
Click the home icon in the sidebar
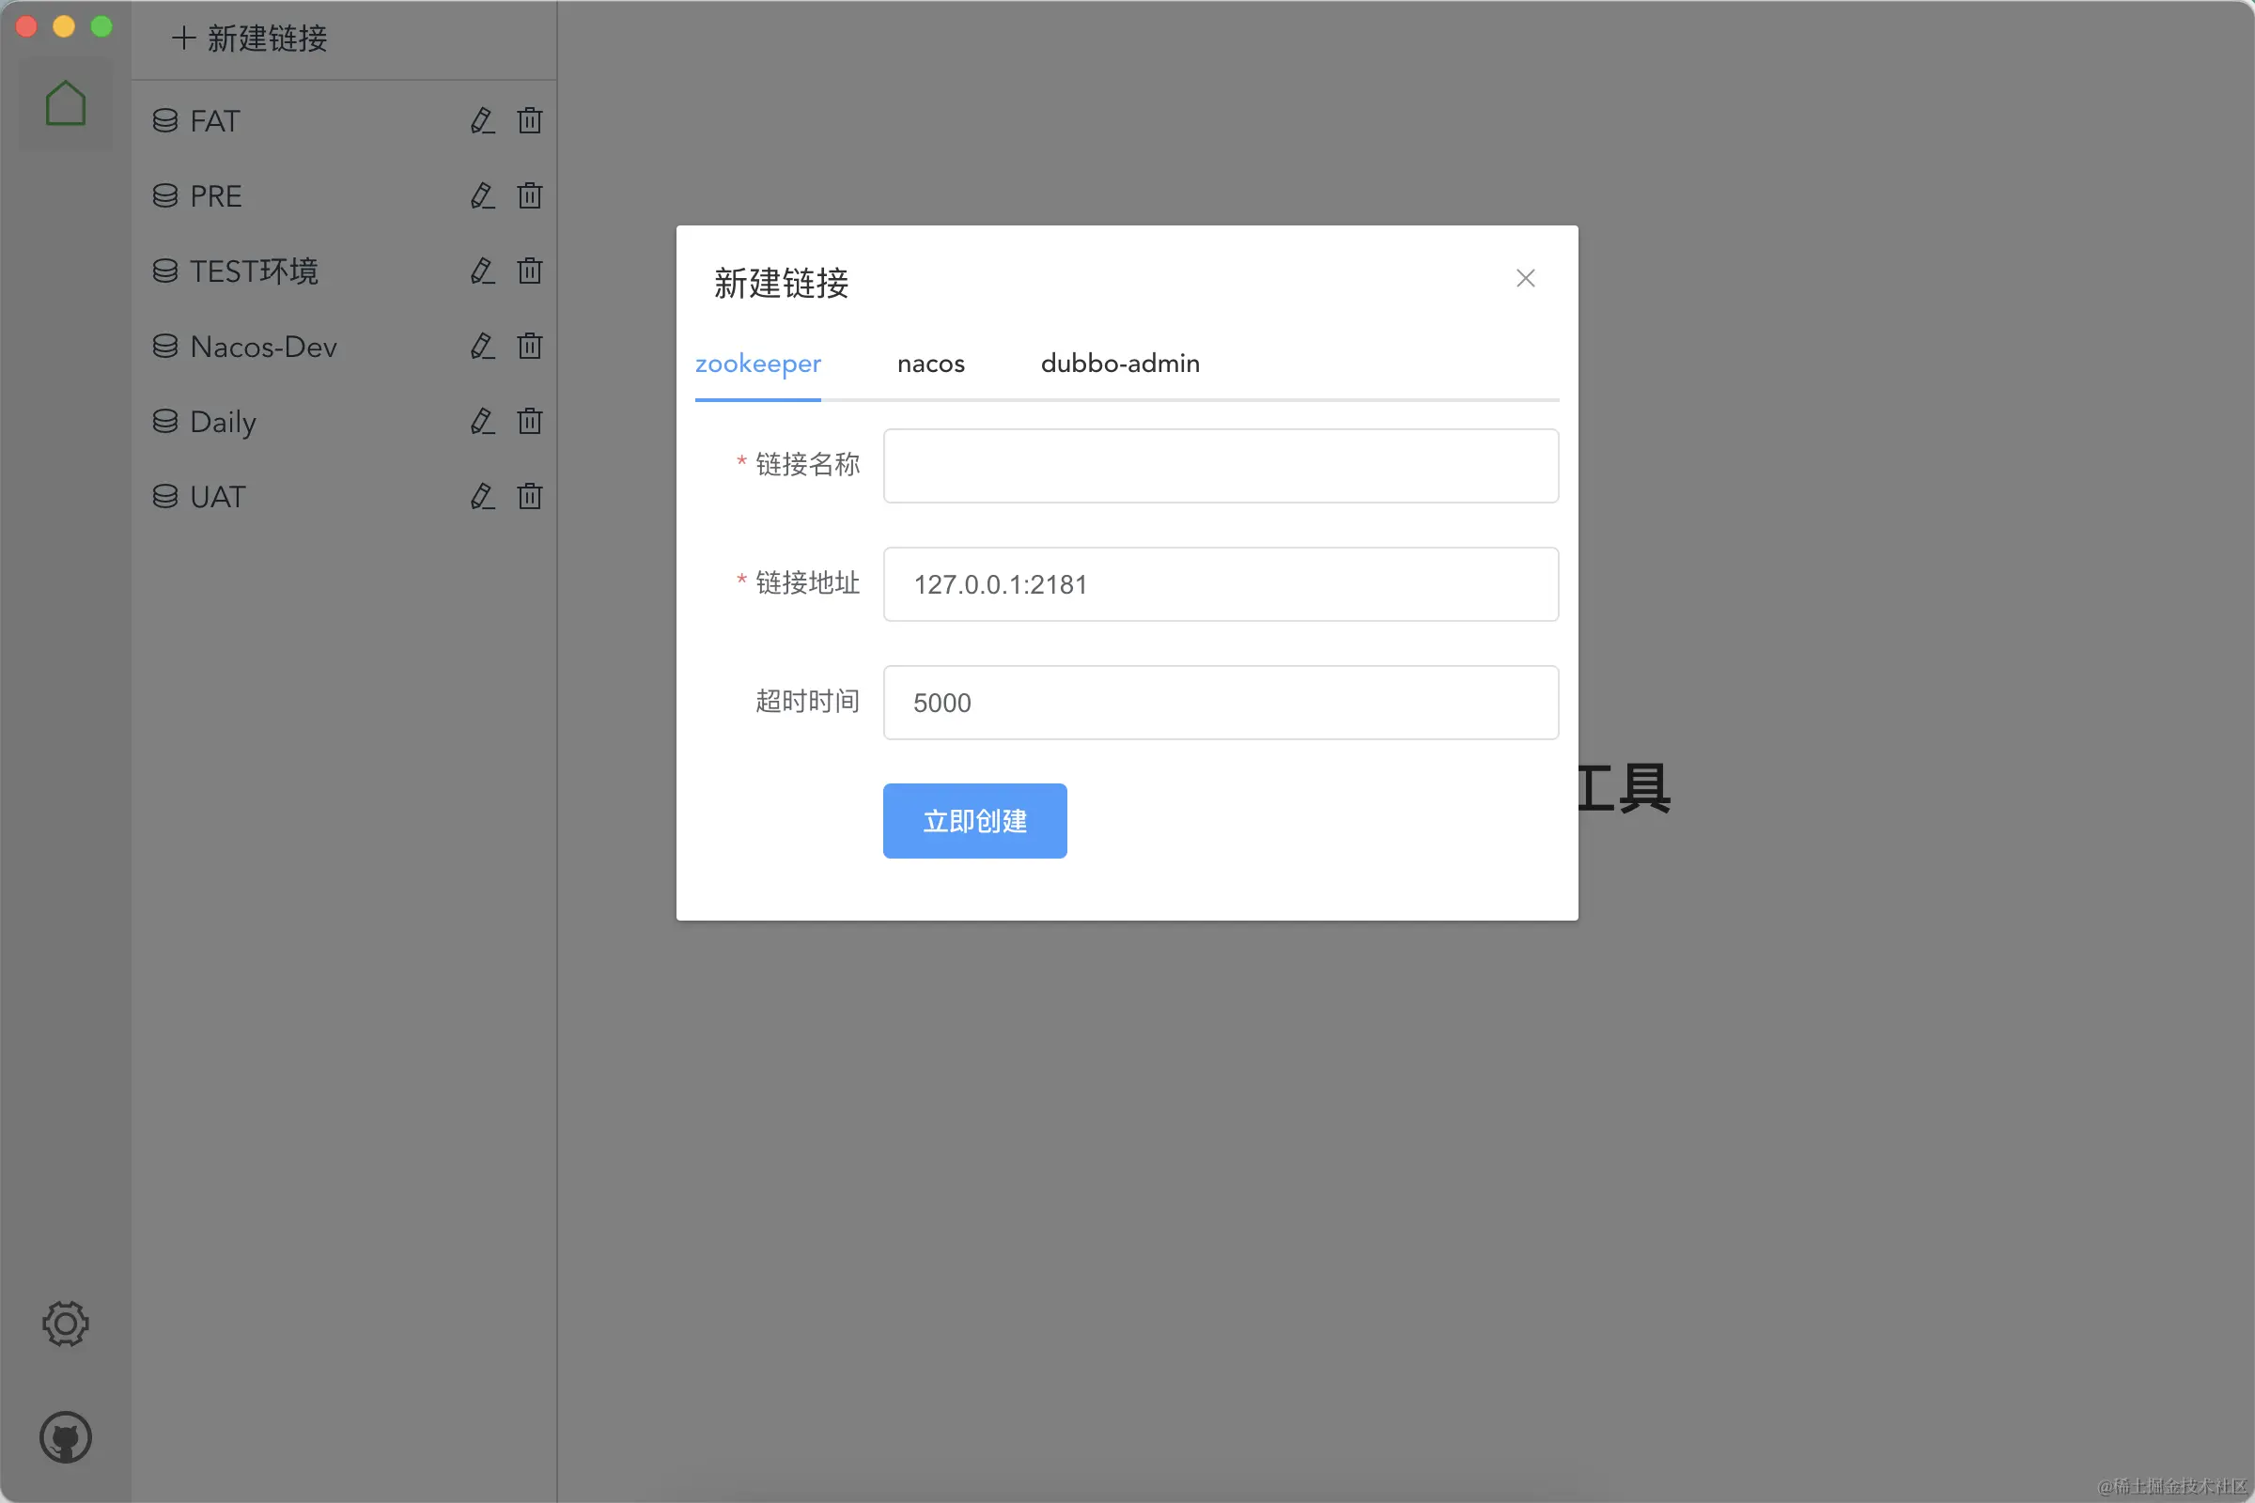(65, 102)
